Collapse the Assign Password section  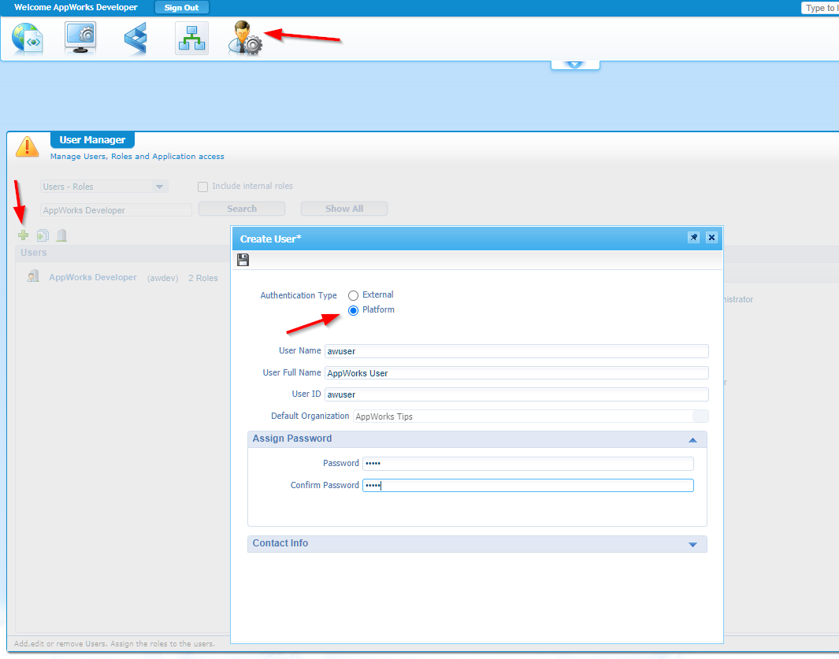(x=692, y=439)
